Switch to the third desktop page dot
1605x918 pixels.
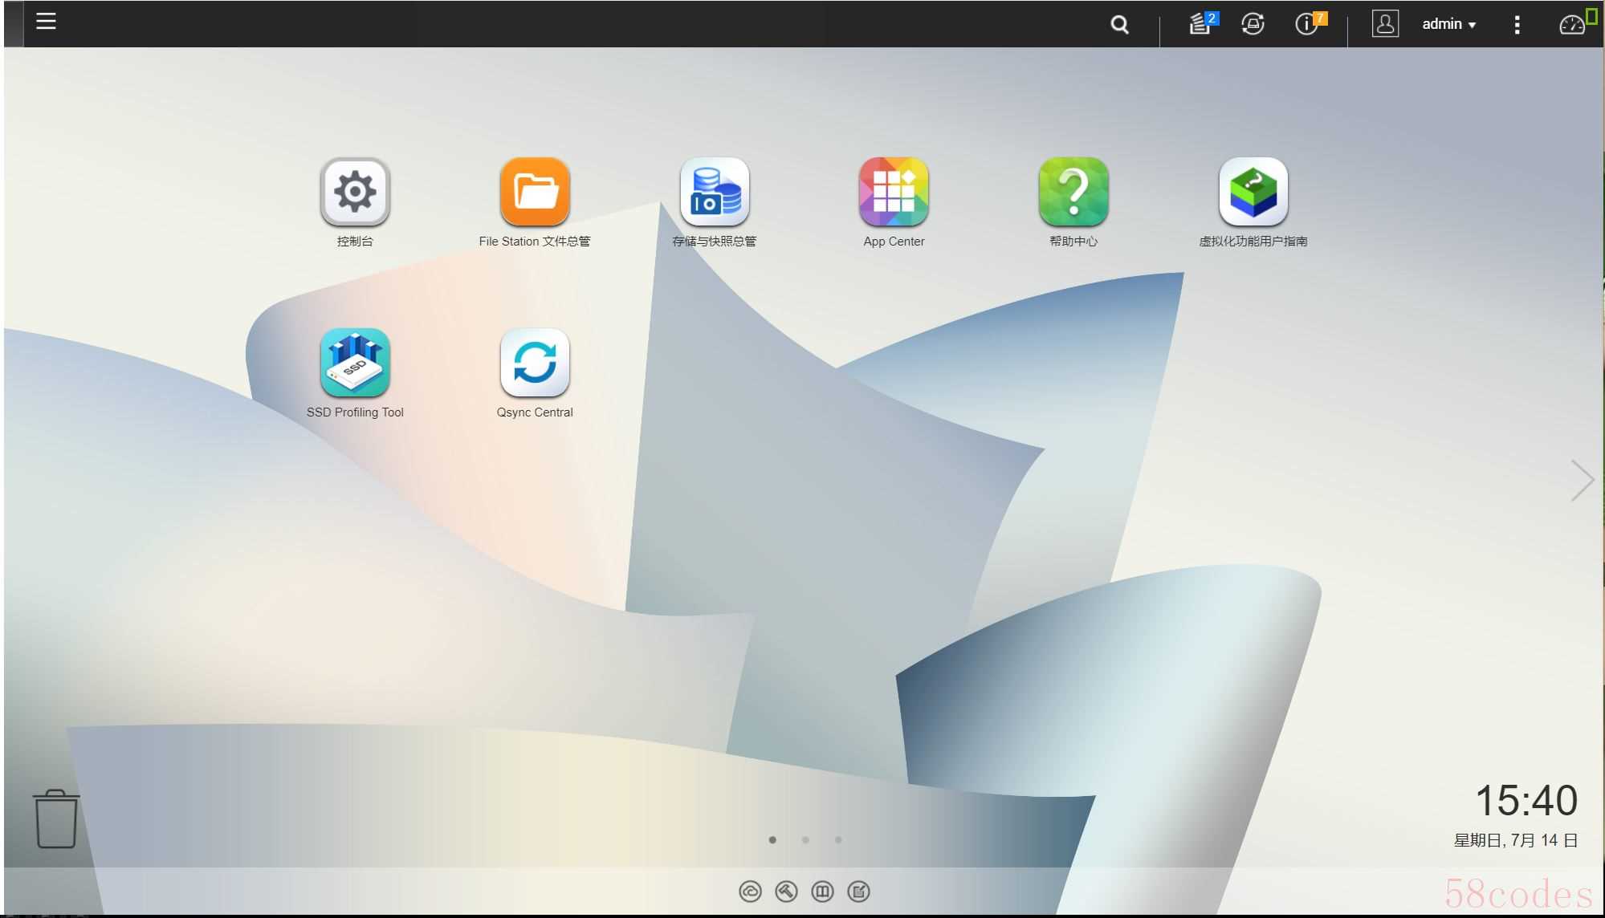(838, 840)
